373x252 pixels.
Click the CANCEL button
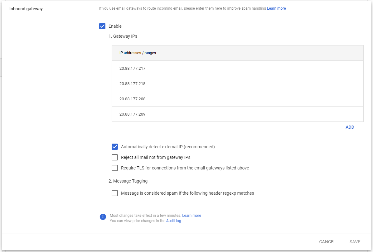pyautogui.click(x=327, y=242)
